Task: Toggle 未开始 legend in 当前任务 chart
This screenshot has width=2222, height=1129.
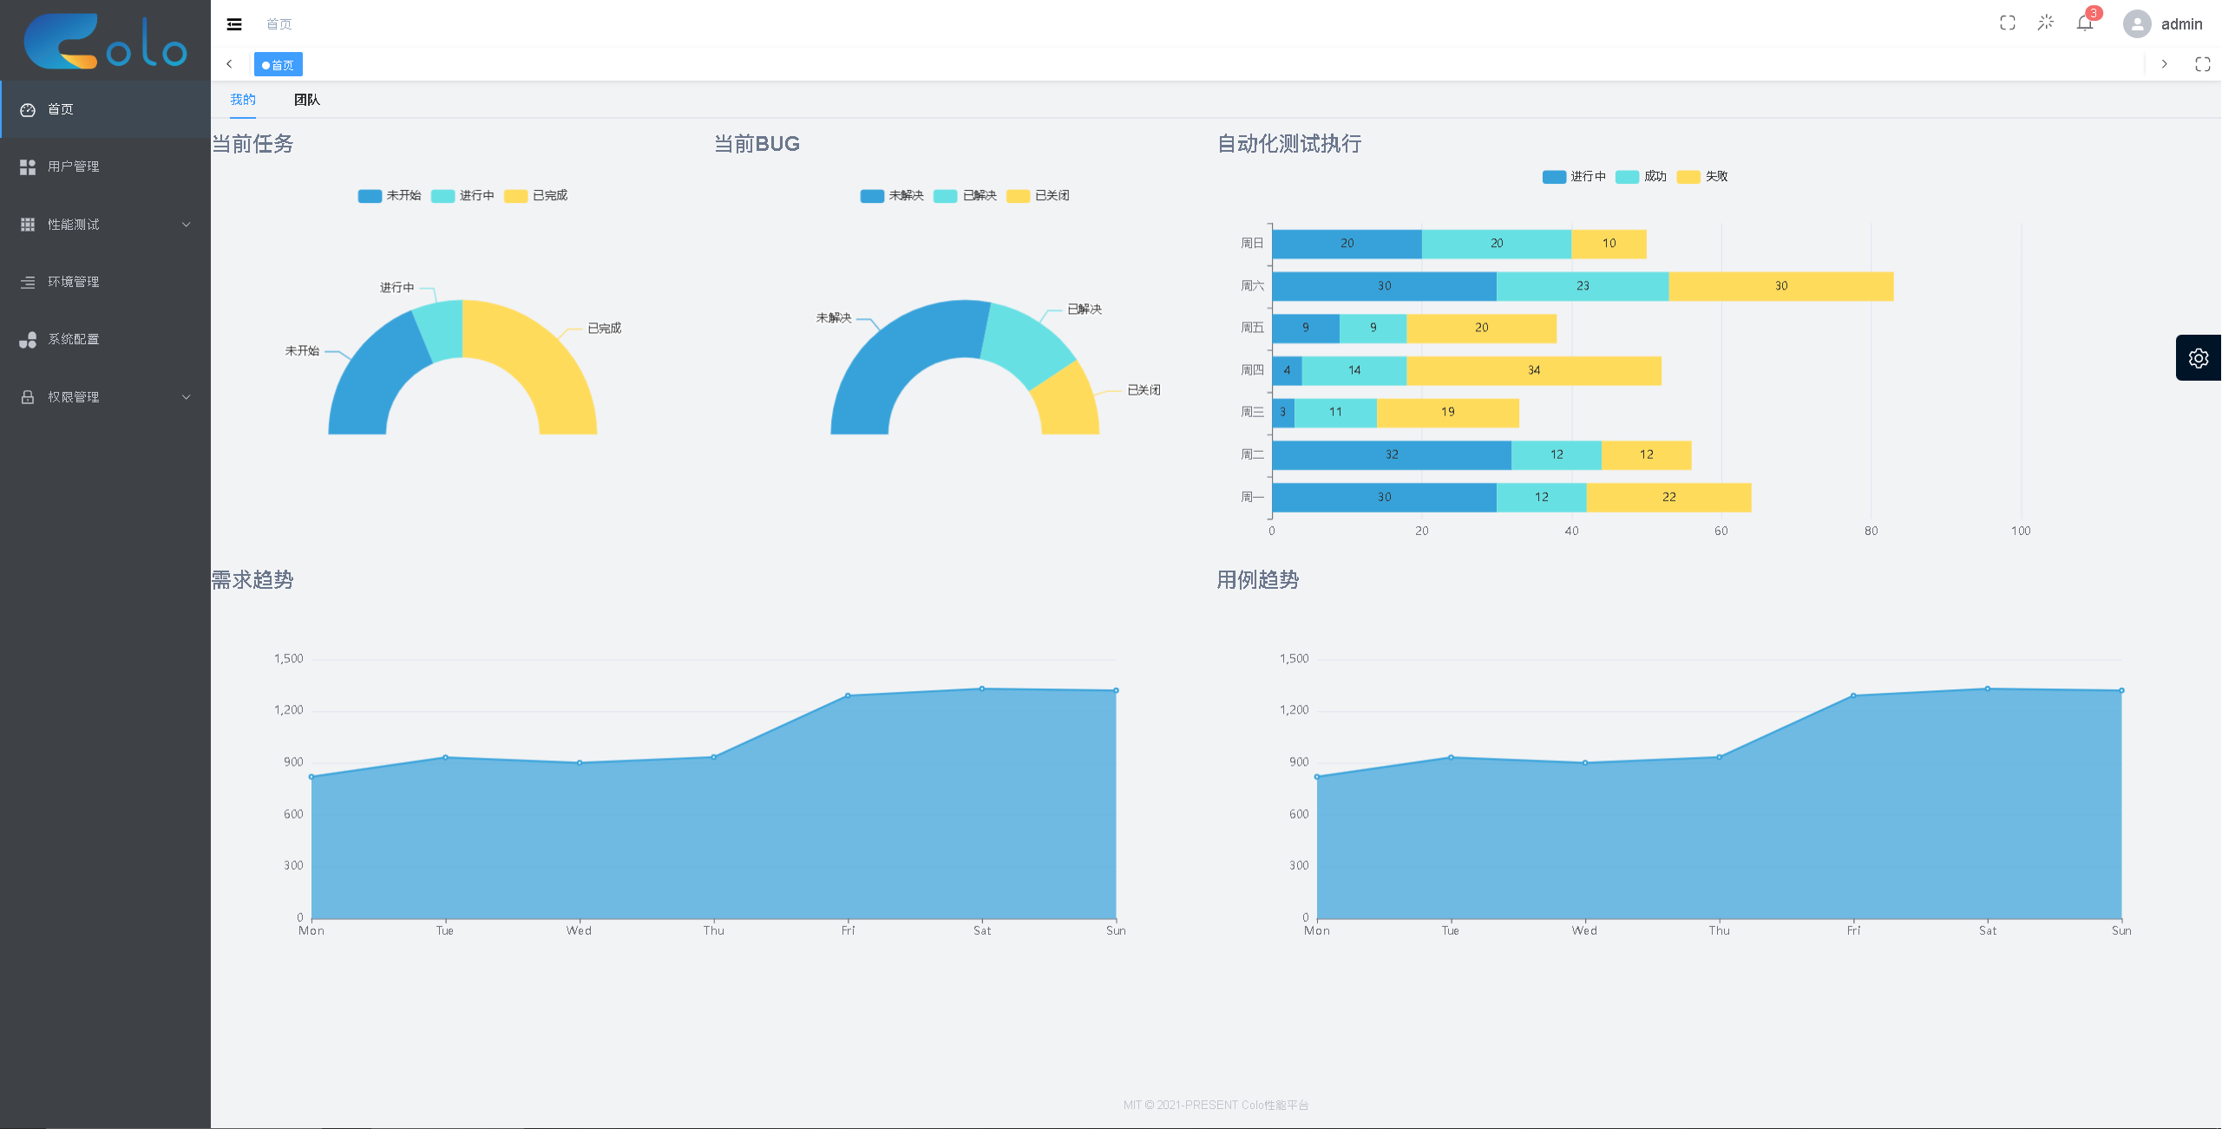Action: point(390,196)
